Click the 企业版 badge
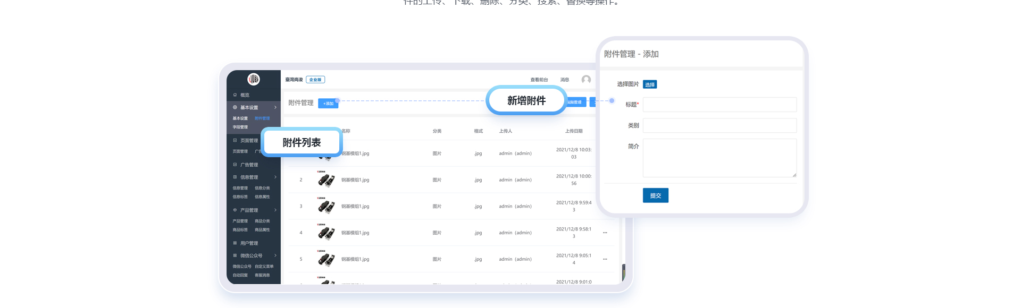The image size is (1021, 308). click(x=315, y=80)
